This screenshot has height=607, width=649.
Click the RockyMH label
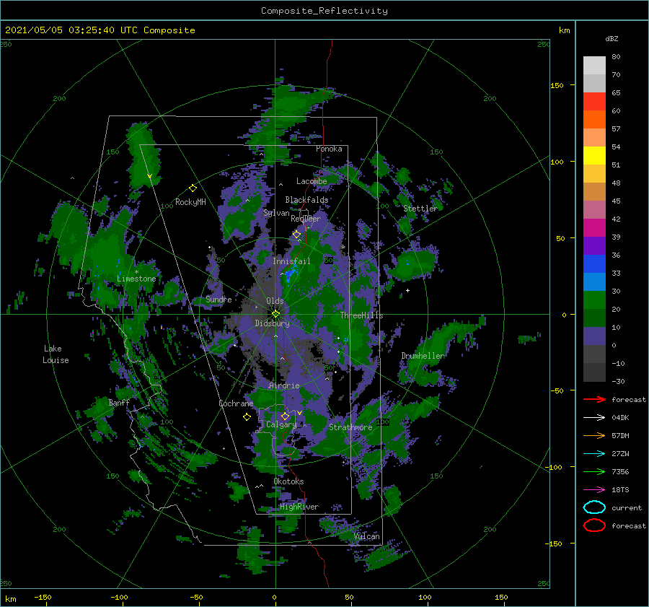tap(190, 202)
